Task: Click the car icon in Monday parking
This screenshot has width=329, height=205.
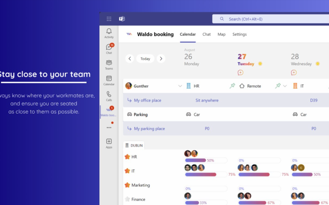Action: (x=188, y=114)
